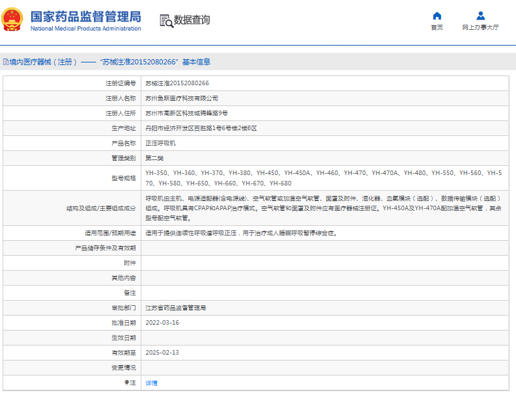Select address 苏州市高新区科技城锦峰路9号

[186, 113]
